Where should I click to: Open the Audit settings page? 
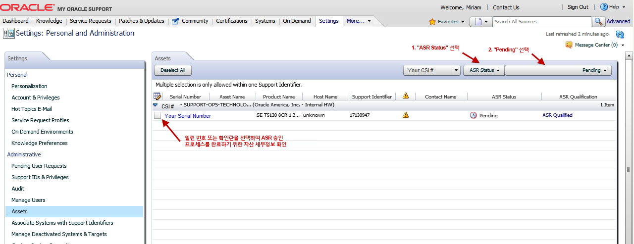18,189
